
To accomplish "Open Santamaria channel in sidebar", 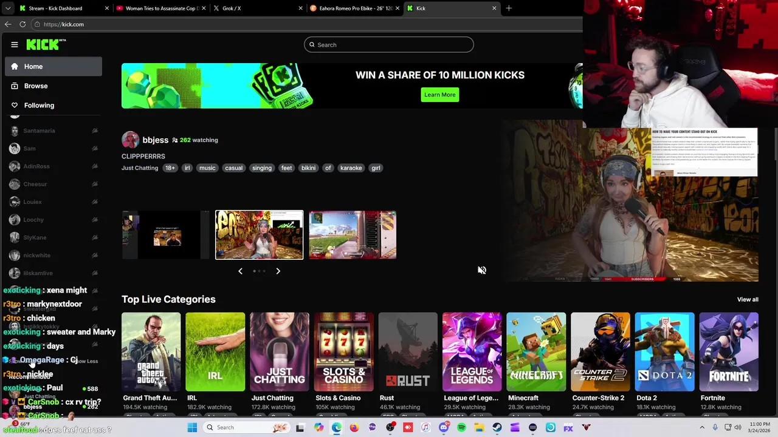I will [x=53, y=130].
